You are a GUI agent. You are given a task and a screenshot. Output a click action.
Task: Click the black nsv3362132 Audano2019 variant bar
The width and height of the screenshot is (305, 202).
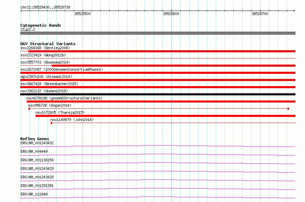tap(158, 94)
